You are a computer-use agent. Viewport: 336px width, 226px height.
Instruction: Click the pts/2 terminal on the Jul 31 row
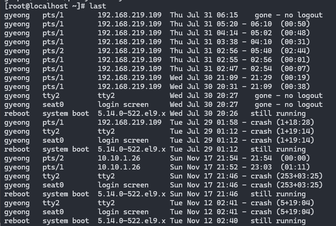53,51
